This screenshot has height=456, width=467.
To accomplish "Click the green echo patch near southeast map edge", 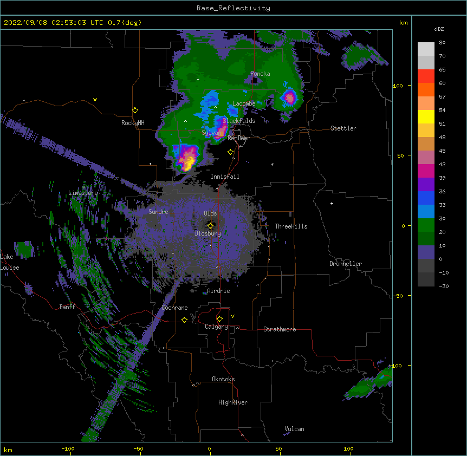I will click(368, 383).
